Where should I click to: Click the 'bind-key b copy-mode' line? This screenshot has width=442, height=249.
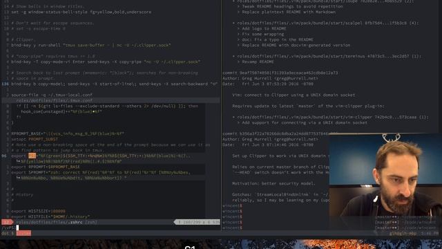(x=115, y=84)
